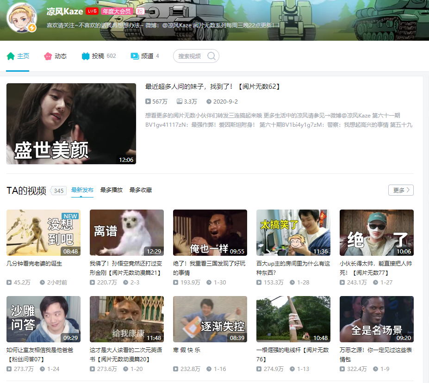
Task: Click the play icon beside 193.9万
Action: (x=176, y=283)
